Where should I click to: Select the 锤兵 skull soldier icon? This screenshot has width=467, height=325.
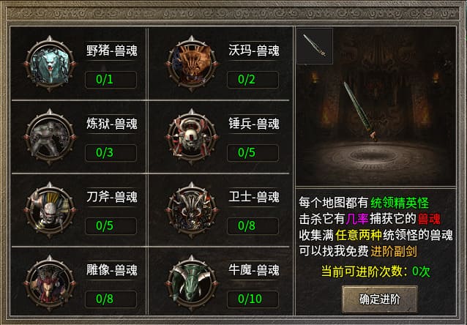[192, 137]
